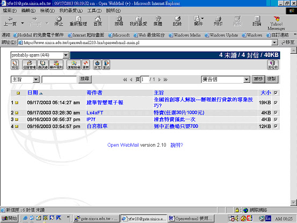Click the page number input field
This screenshot has height=223, width=297.
pos(144,80)
